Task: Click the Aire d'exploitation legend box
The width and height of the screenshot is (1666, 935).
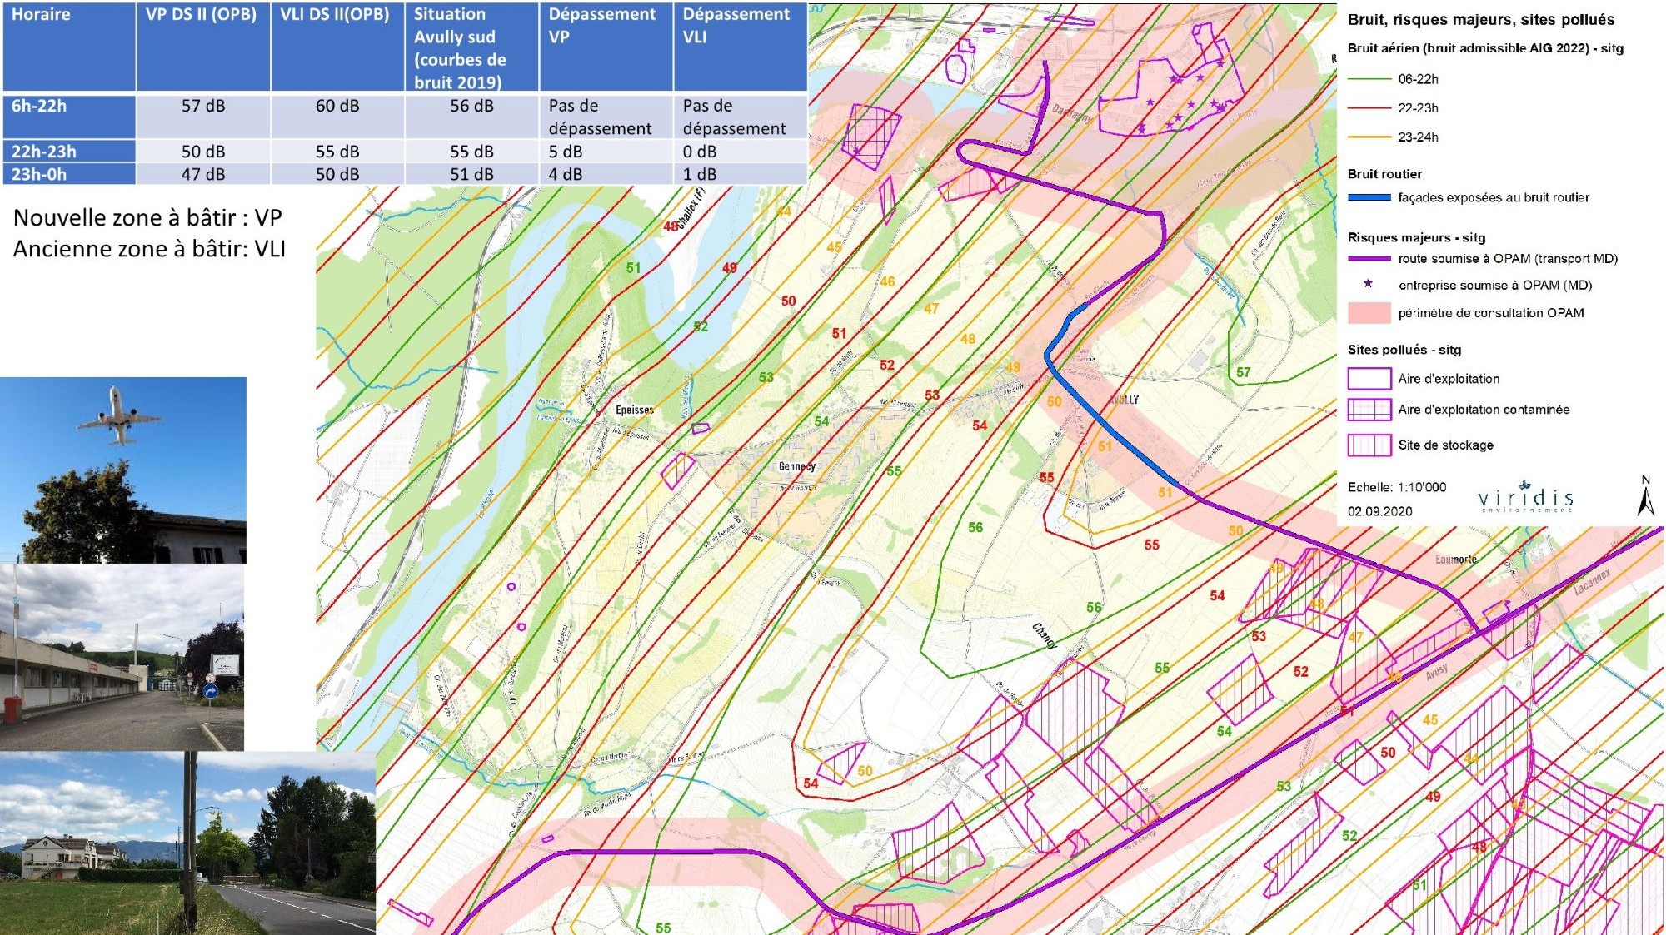Action: [1369, 379]
